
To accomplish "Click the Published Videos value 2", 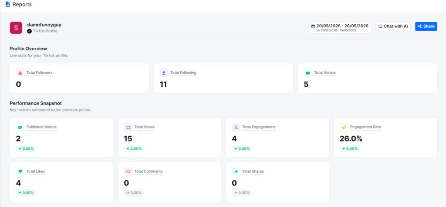I will click(x=18, y=139).
